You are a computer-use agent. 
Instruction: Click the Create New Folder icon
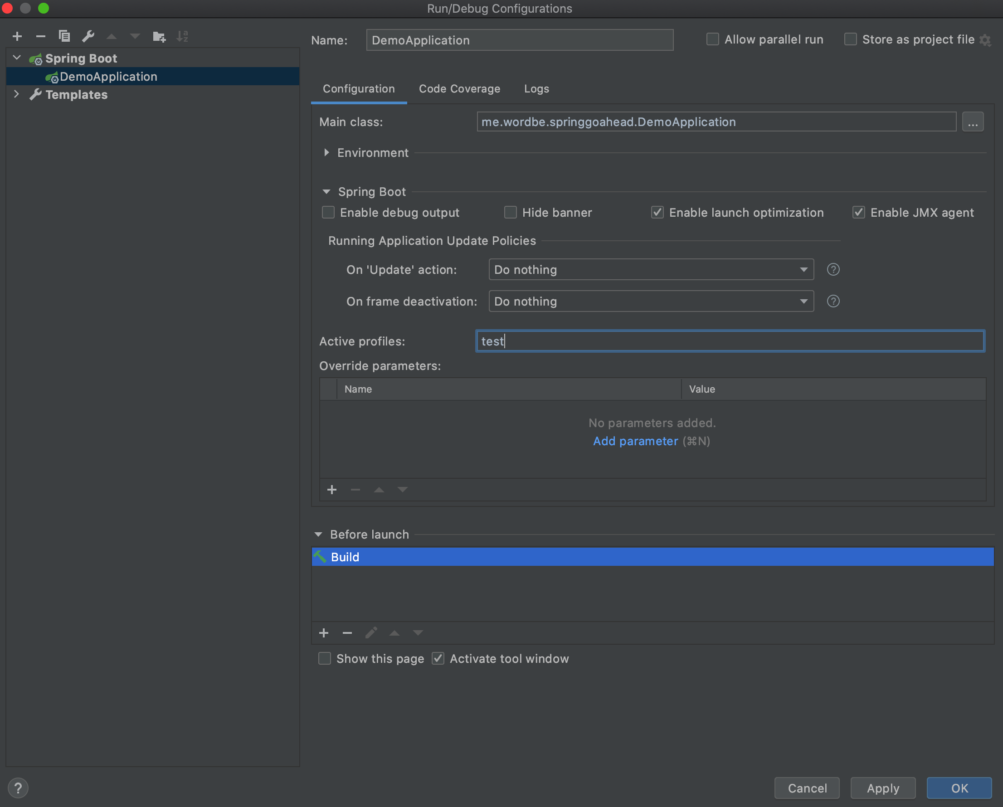point(159,36)
